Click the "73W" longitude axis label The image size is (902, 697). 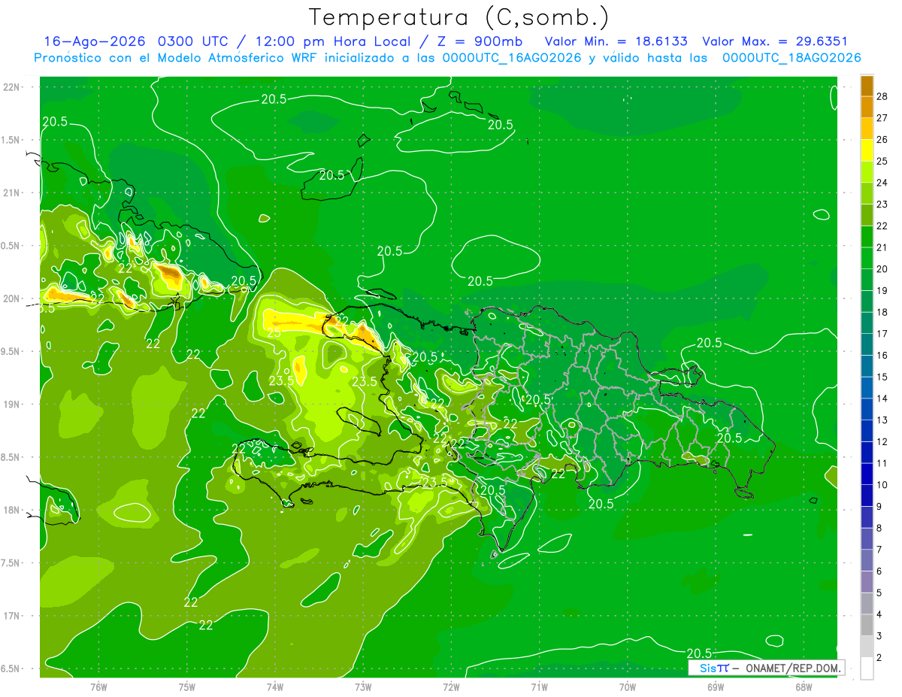pyautogui.click(x=363, y=686)
